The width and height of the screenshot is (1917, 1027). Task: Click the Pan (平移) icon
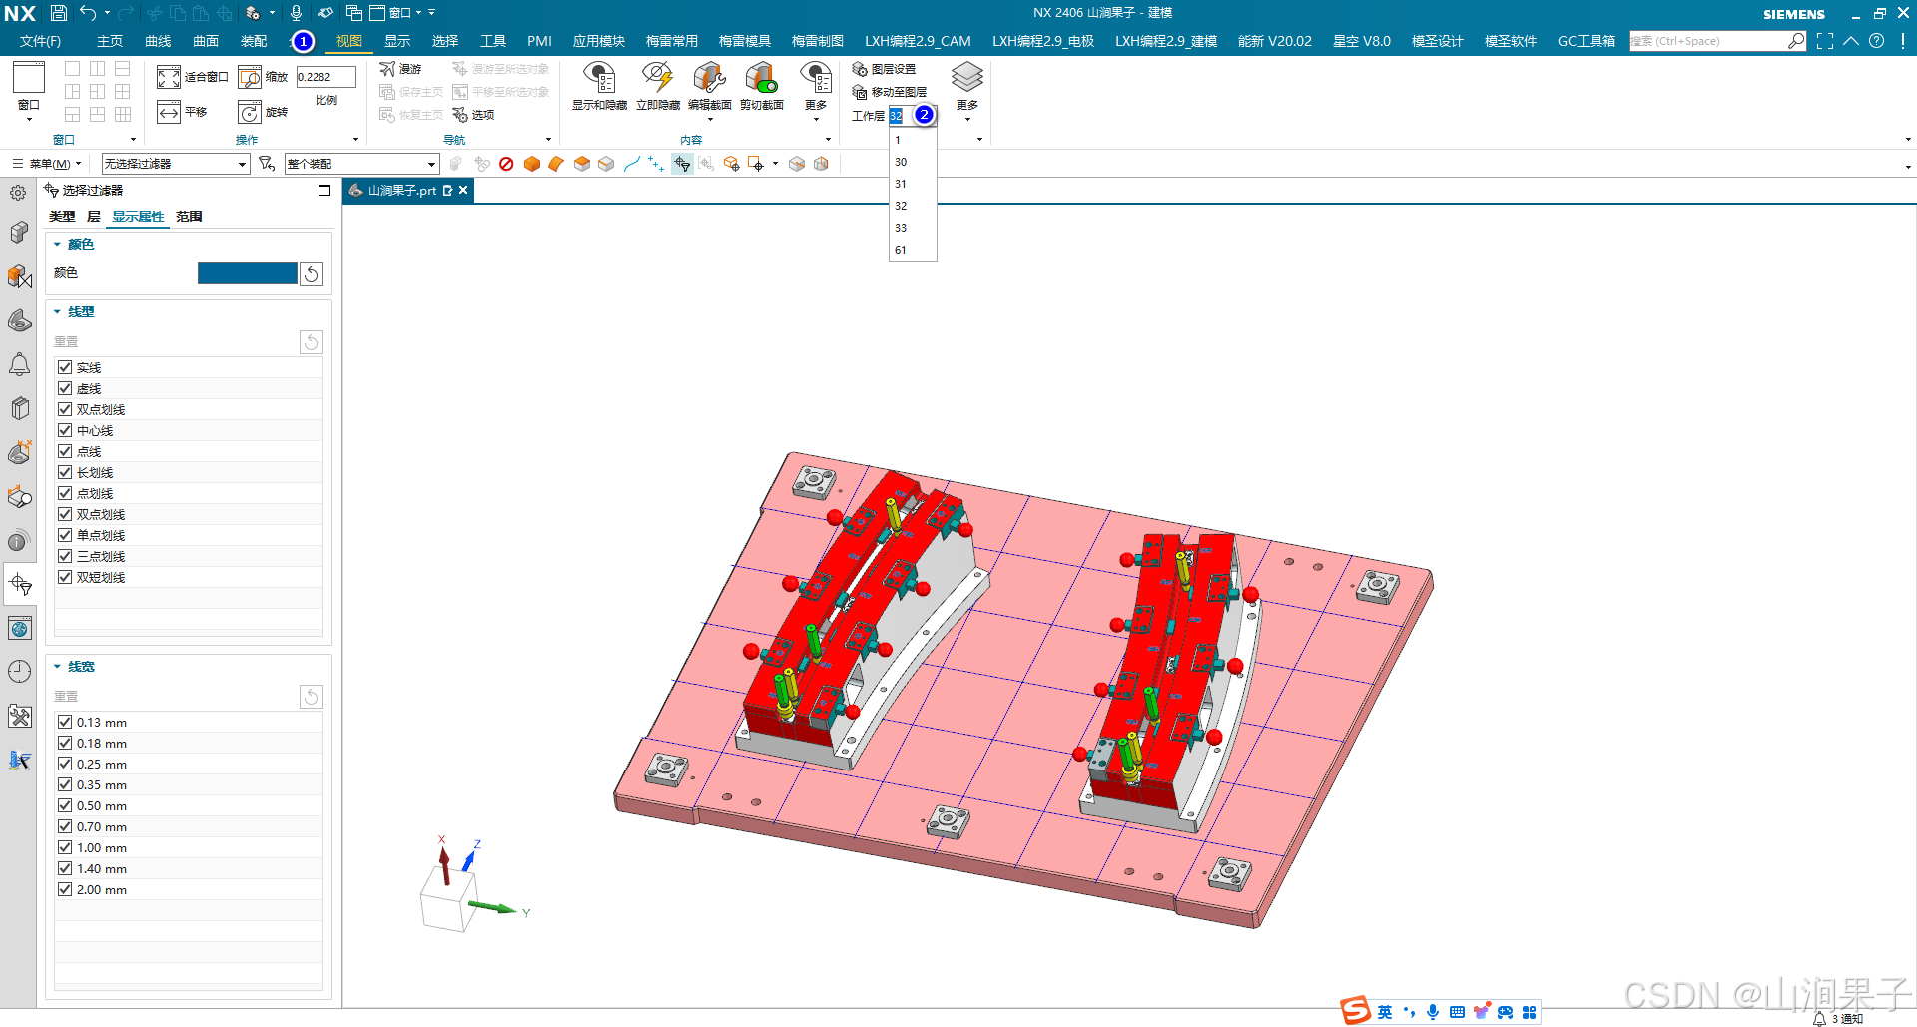tap(169, 112)
